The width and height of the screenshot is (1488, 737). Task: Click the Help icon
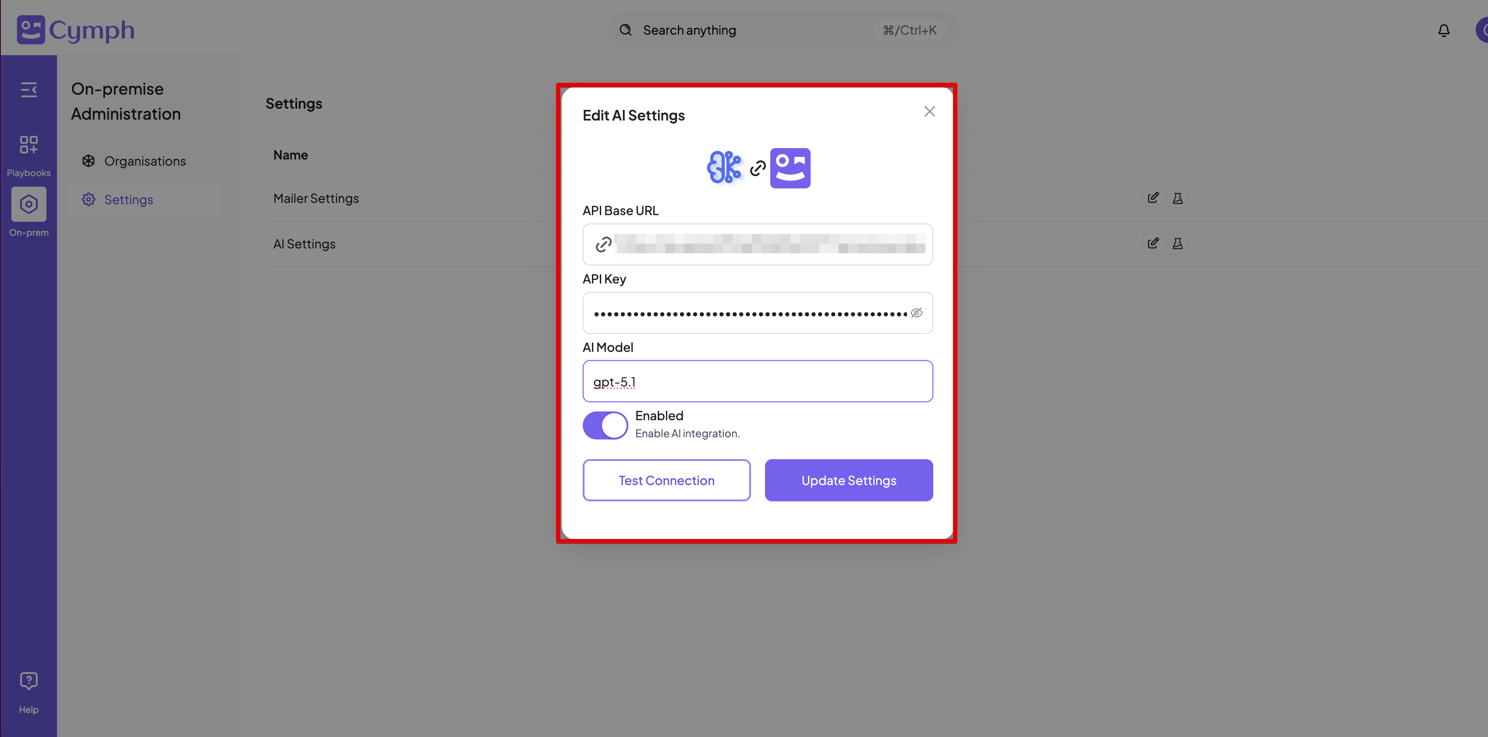[28, 681]
